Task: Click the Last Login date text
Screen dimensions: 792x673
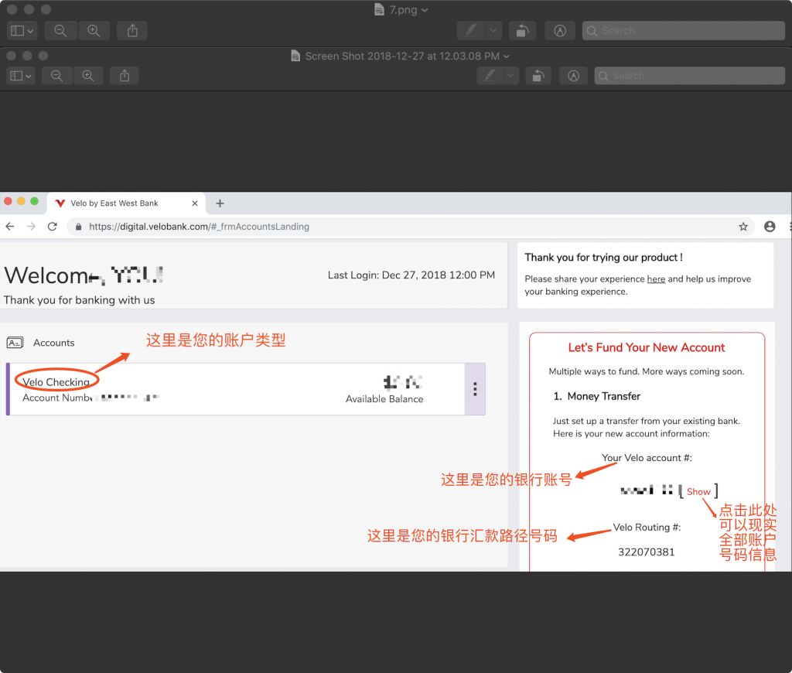Action: (x=411, y=275)
